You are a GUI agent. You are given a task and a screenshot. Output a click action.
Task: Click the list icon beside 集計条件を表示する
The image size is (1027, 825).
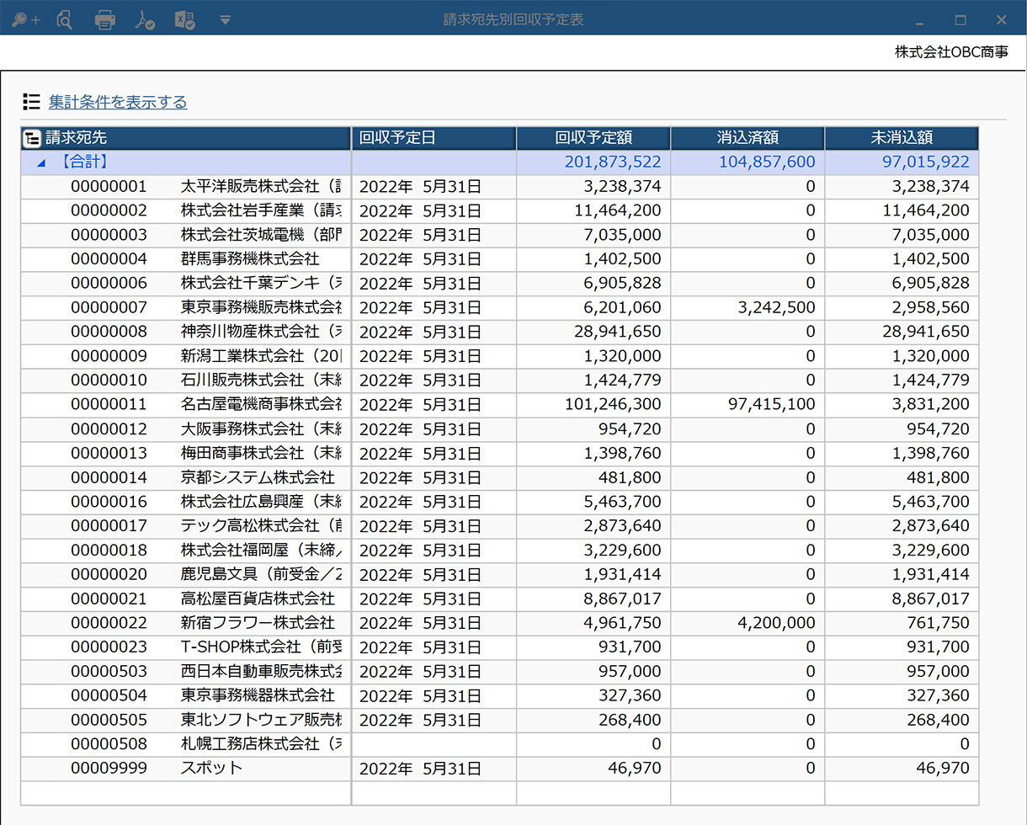pyautogui.click(x=31, y=102)
